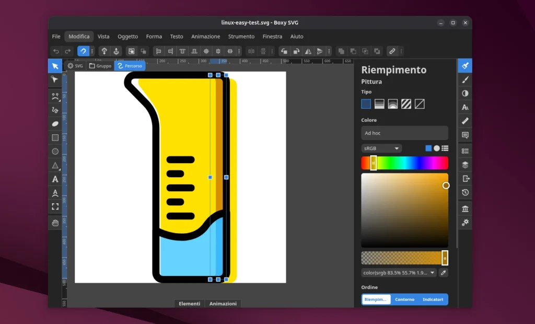Switch Ordine to Contorno

click(404, 299)
